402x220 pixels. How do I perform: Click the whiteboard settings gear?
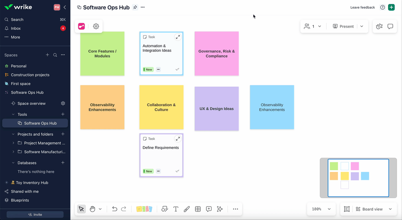click(96, 26)
